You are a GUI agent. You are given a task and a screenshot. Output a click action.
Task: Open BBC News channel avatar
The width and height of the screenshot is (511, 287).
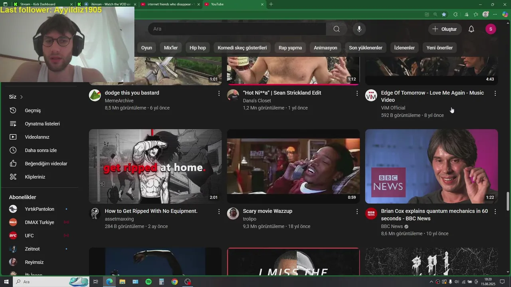[371, 214]
